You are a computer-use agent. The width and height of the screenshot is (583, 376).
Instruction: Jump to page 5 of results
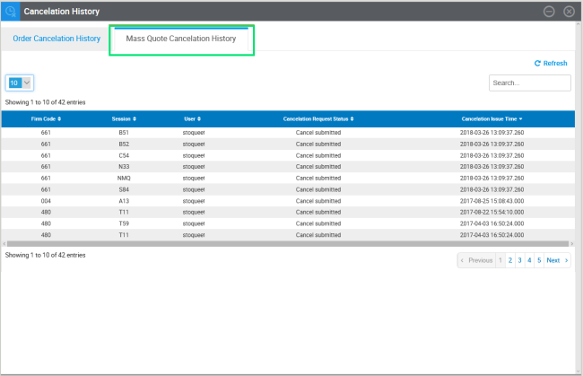538,260
